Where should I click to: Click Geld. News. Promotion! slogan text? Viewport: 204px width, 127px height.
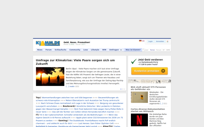[77, 42]
